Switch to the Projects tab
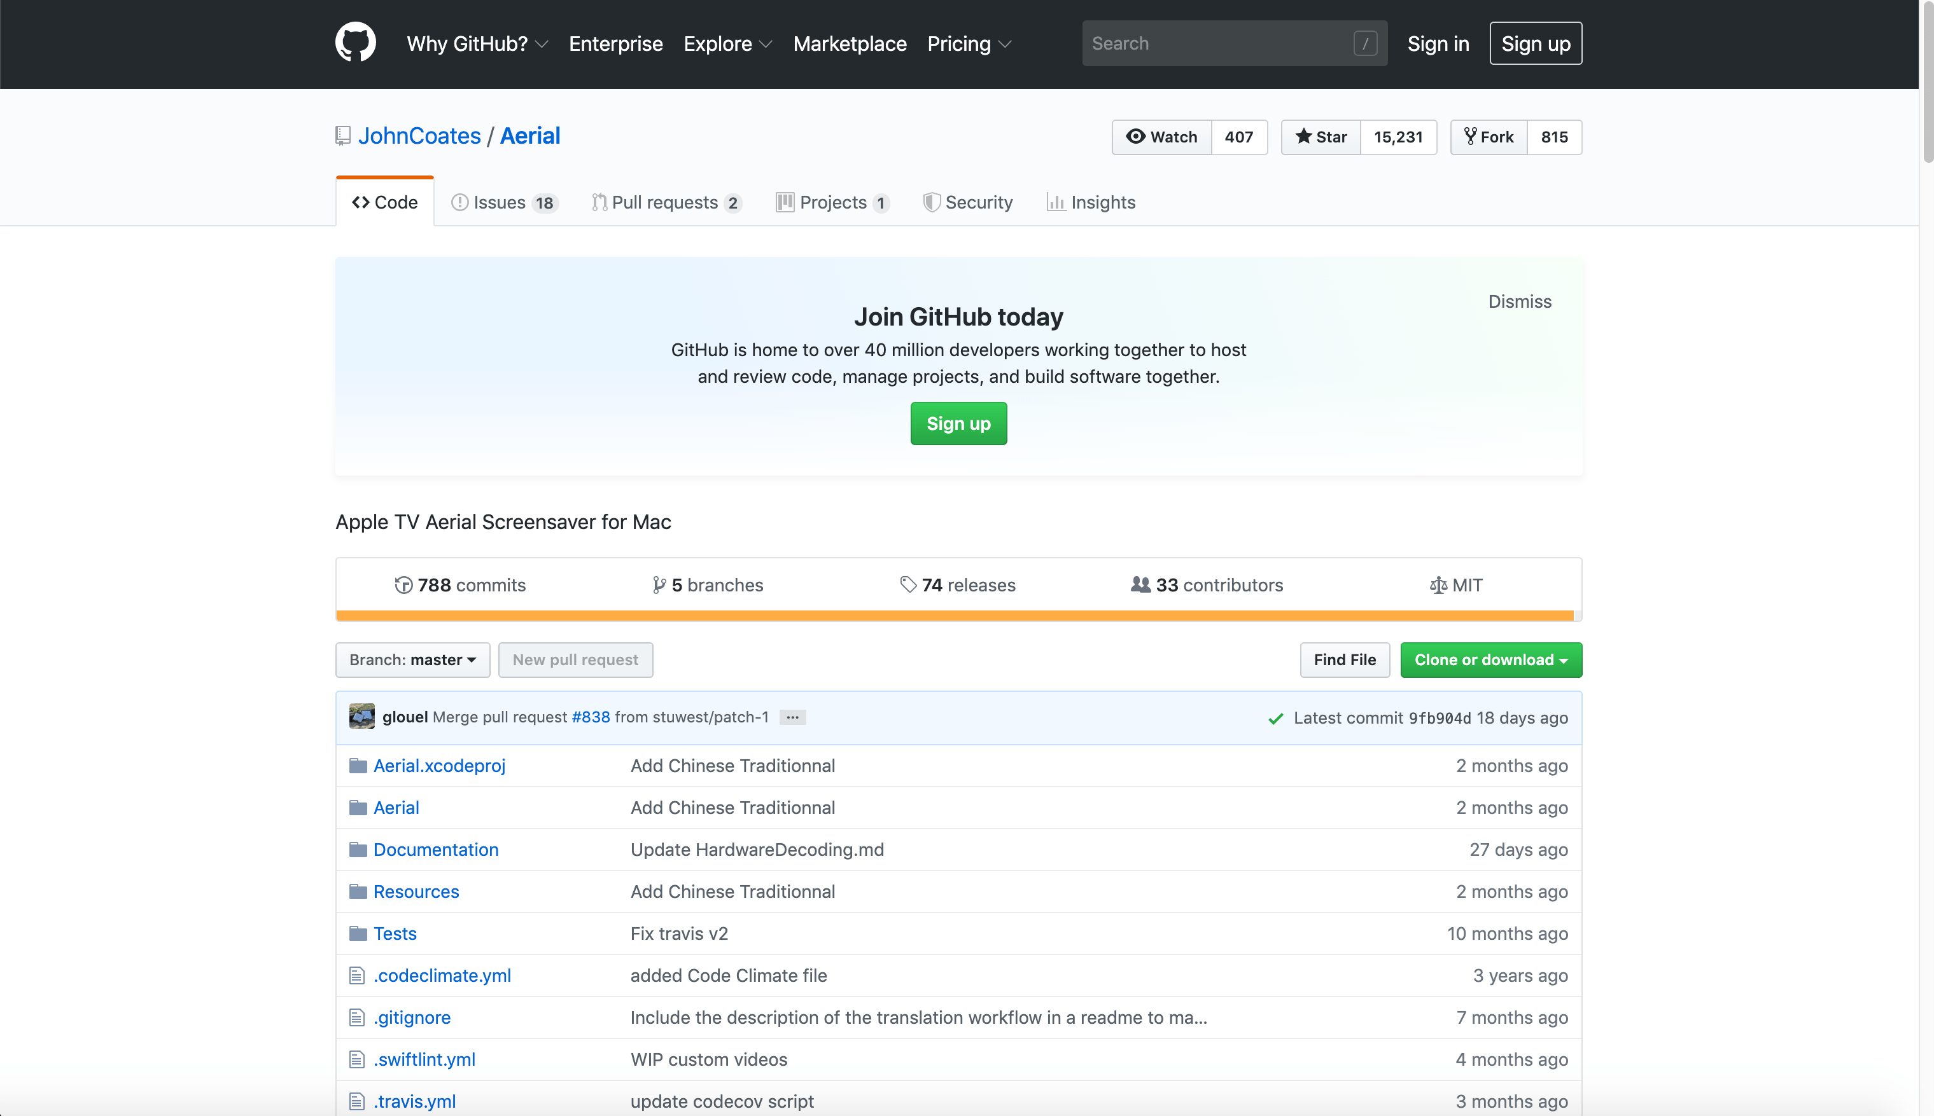Viewport: 1934px width, 1116px height. (833, 202)
